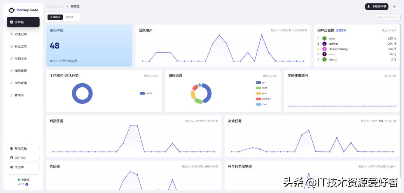The width and height of the screenshot is (404, 193).
Task: Click the 其中 0 个用户被禁用 text
Action: tap(63, 61)
